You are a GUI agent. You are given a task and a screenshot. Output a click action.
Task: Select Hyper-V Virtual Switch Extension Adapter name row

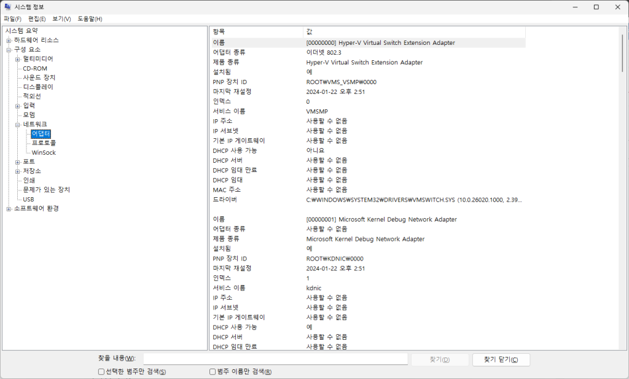[368, 43]
